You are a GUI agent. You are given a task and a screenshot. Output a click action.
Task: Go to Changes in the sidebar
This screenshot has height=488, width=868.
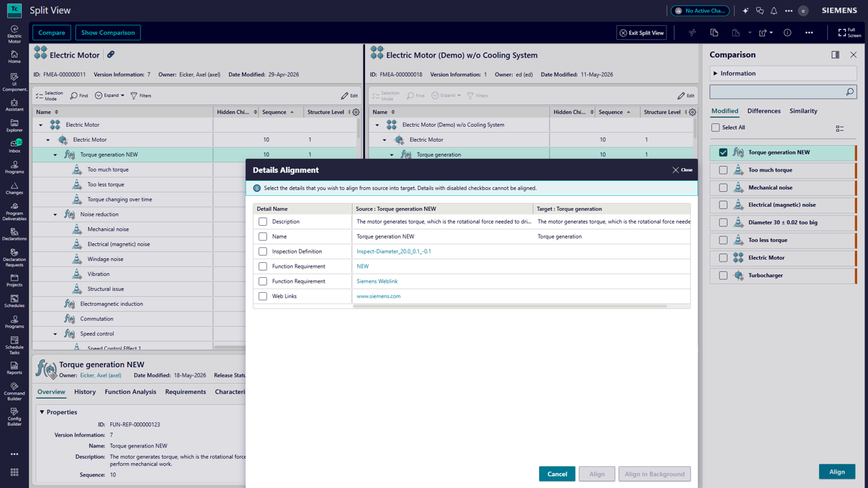[x=14, y=188]
